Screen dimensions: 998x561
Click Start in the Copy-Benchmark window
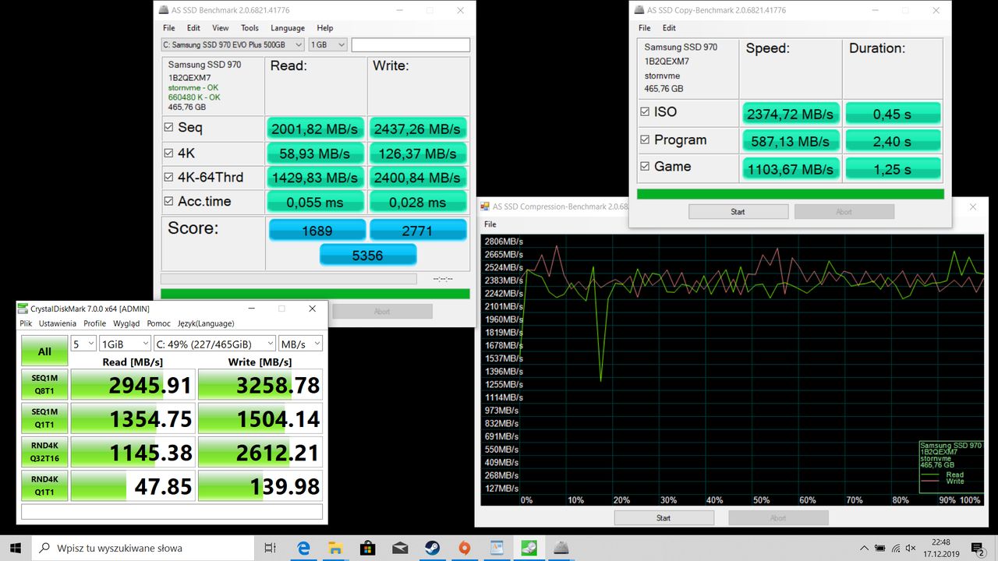738,212
